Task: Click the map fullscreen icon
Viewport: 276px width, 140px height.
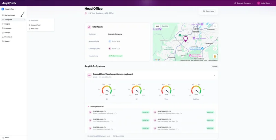Action: tap(215, 26)
